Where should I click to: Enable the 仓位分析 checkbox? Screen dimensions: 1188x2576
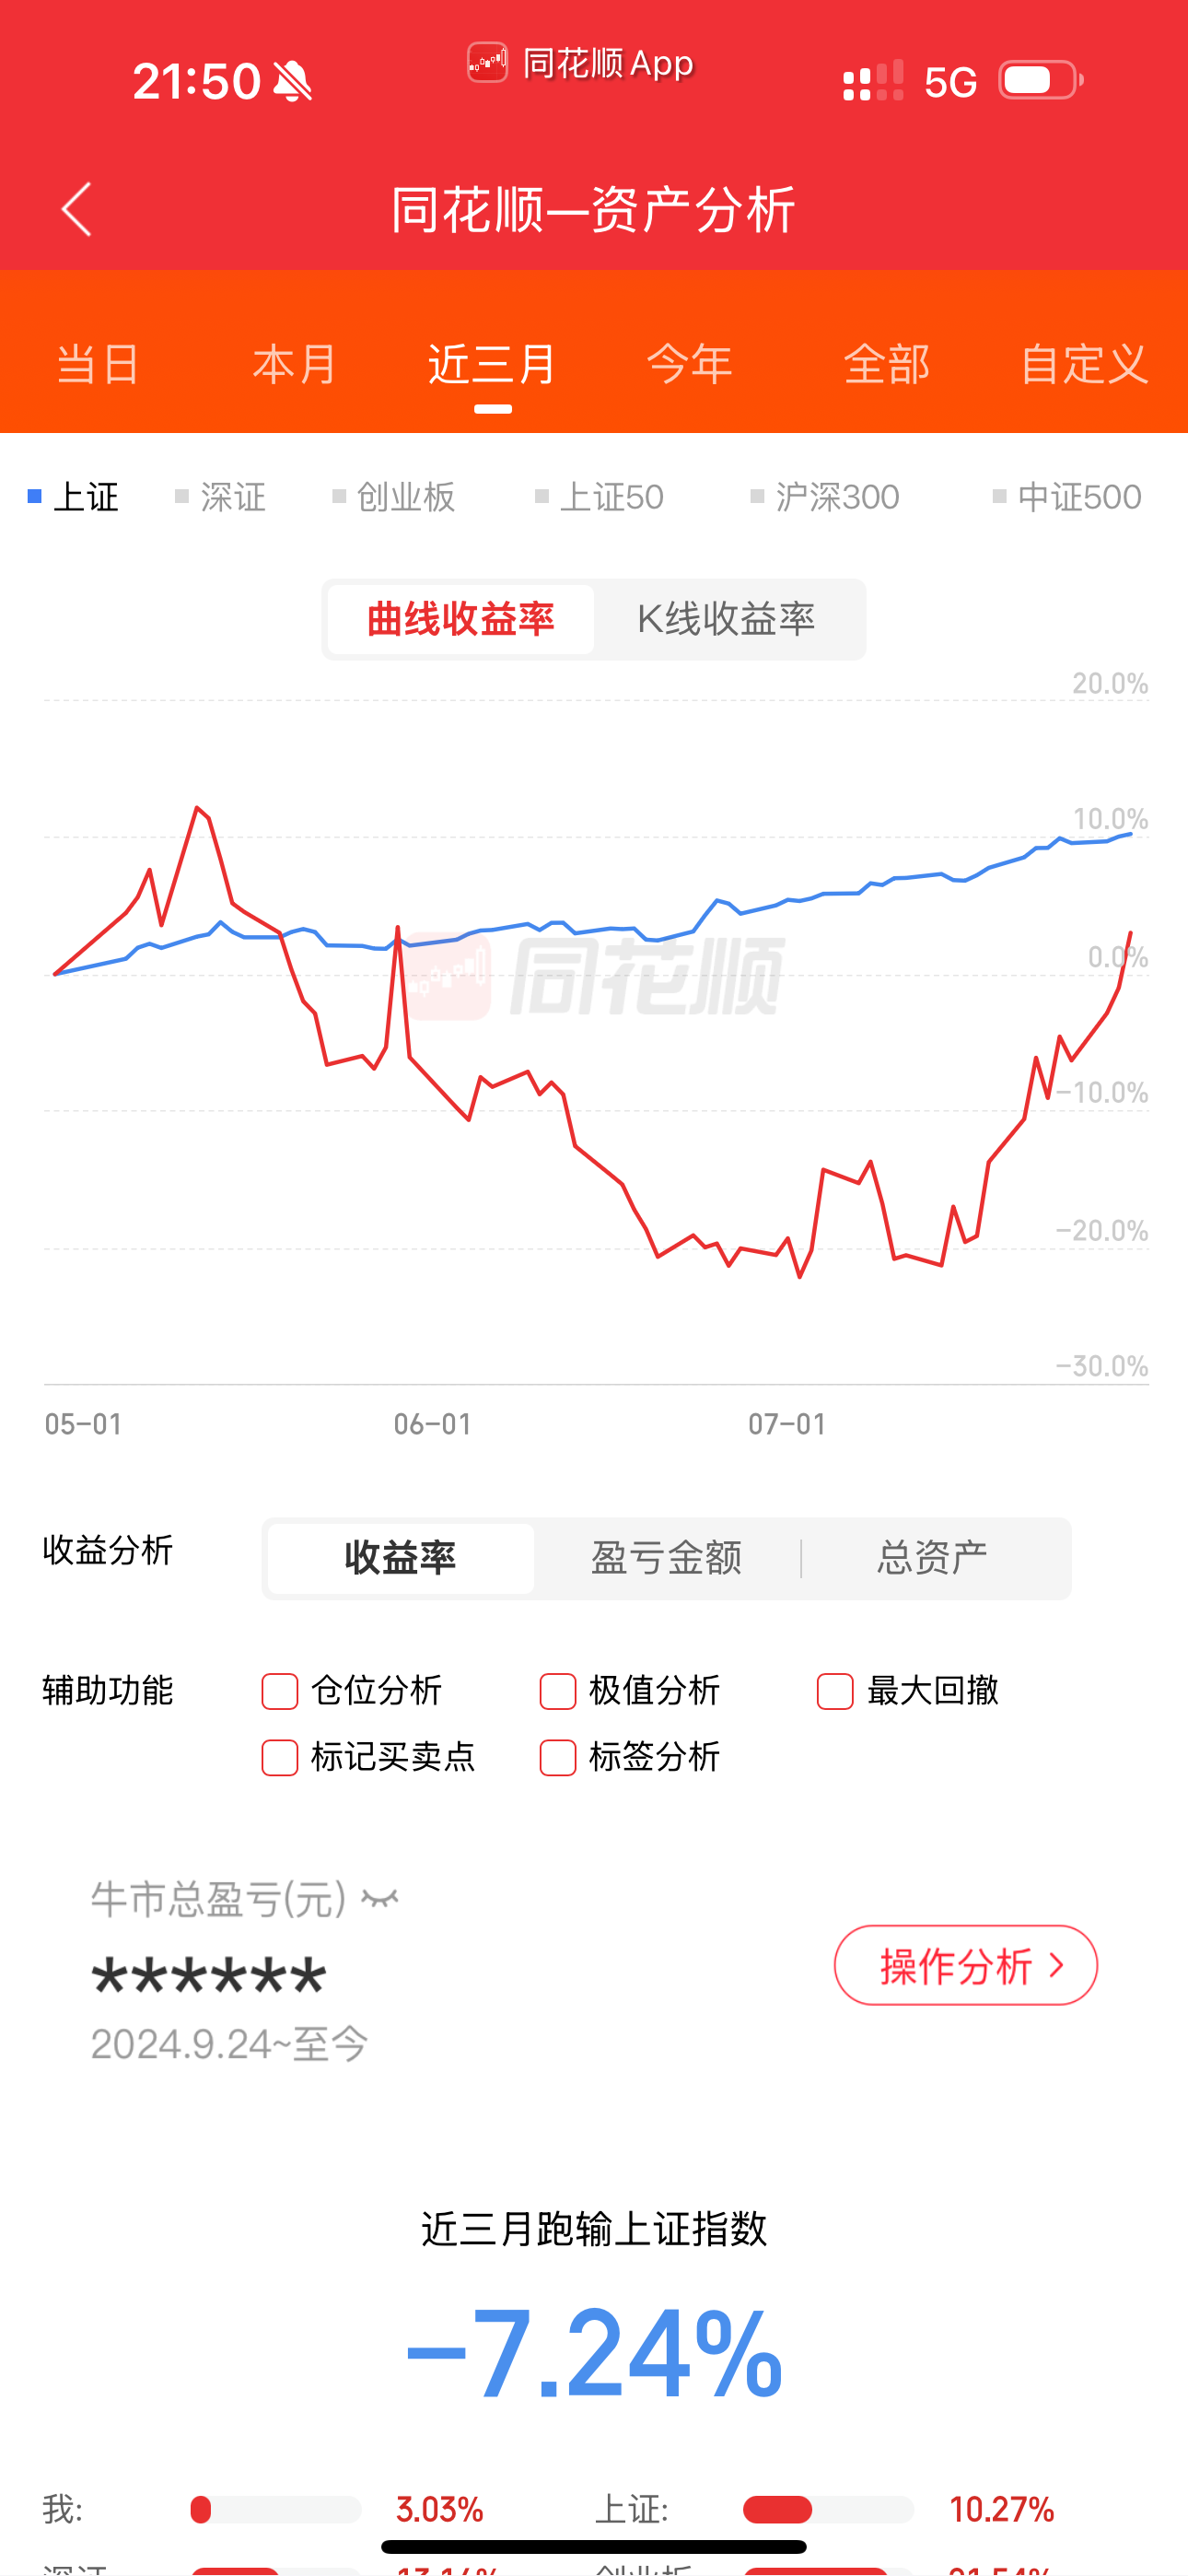[280, 1691]
